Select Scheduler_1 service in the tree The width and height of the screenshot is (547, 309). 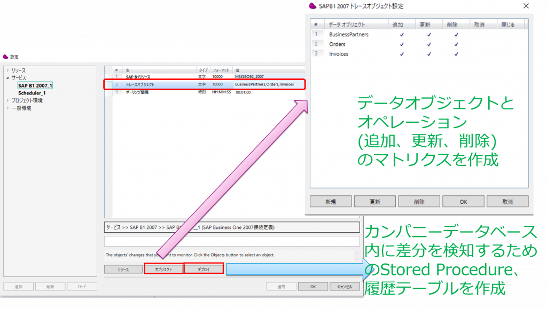32,93
